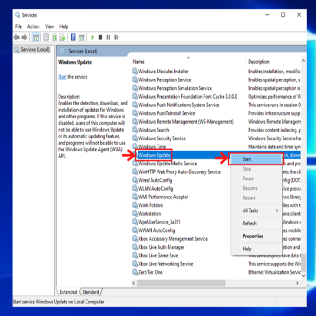Select Services (Local) in console tree
Image resolution: width=316 pixels, height=316 pixels.
(32, 50)
